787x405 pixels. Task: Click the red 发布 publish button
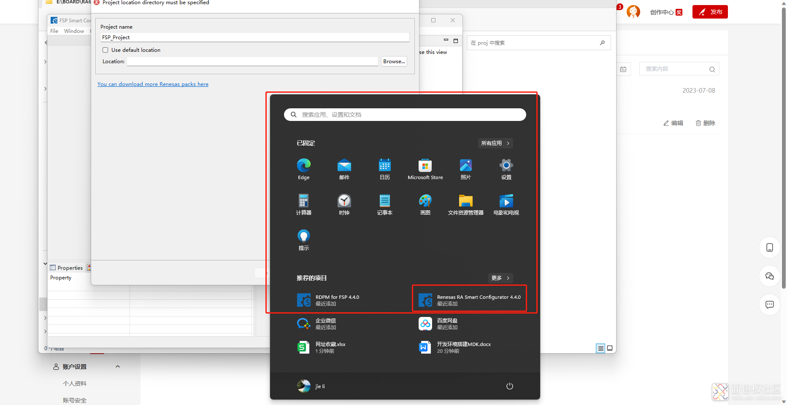710,12
